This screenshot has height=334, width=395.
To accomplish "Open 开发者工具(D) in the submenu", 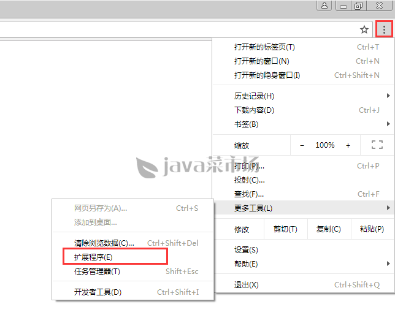I will 133,292.
